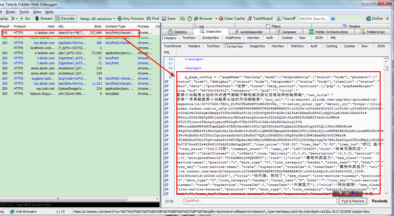
Task: Click the Protocol column header
Action: coord(20,26)
